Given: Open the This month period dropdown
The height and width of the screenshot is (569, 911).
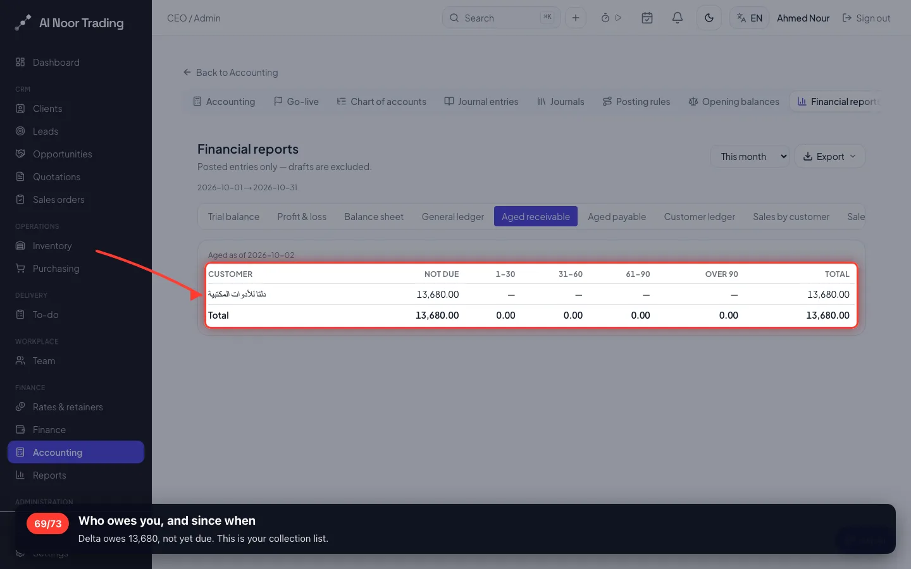Looking at the screenshot, I should (x=750, y=156).
